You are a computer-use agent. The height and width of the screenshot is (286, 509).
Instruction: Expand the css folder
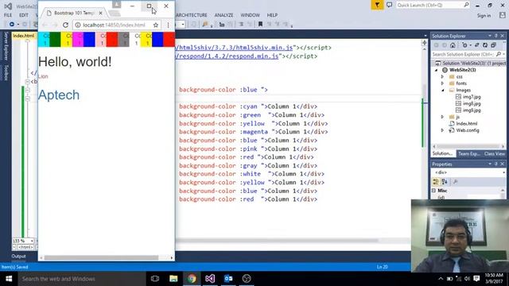(x=442, y=77)
